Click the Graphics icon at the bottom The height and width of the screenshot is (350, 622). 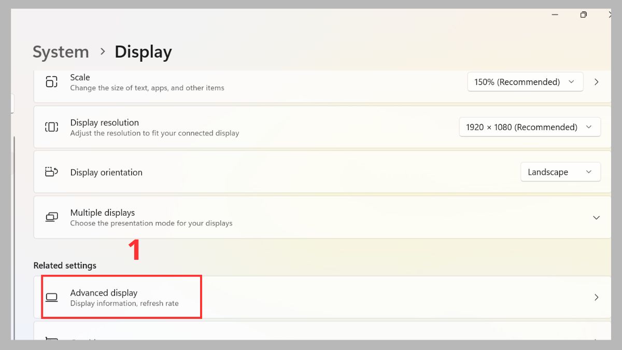click(51, 340)
